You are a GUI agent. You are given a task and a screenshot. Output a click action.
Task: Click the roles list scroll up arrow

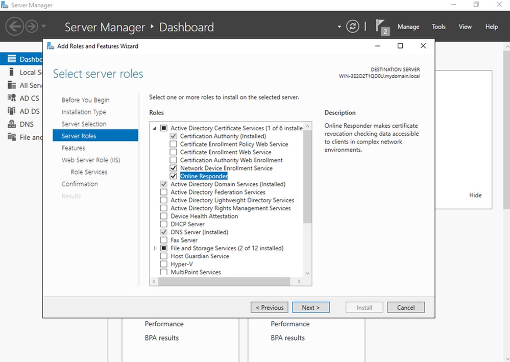click(307, 126)
